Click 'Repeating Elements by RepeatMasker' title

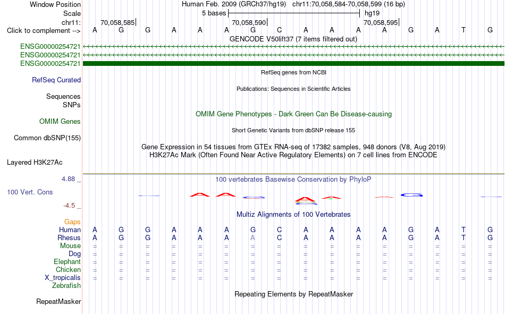point(293,294)
